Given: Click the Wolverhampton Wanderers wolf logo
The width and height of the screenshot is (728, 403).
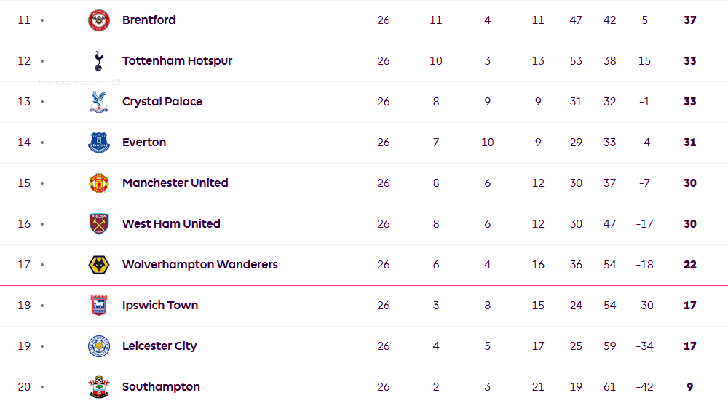Looking at the screenshot, I should pyautogui.click(x=98, y=265).
